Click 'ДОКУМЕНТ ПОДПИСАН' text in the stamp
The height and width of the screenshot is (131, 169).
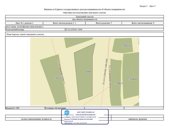click(x=86, y=112)
